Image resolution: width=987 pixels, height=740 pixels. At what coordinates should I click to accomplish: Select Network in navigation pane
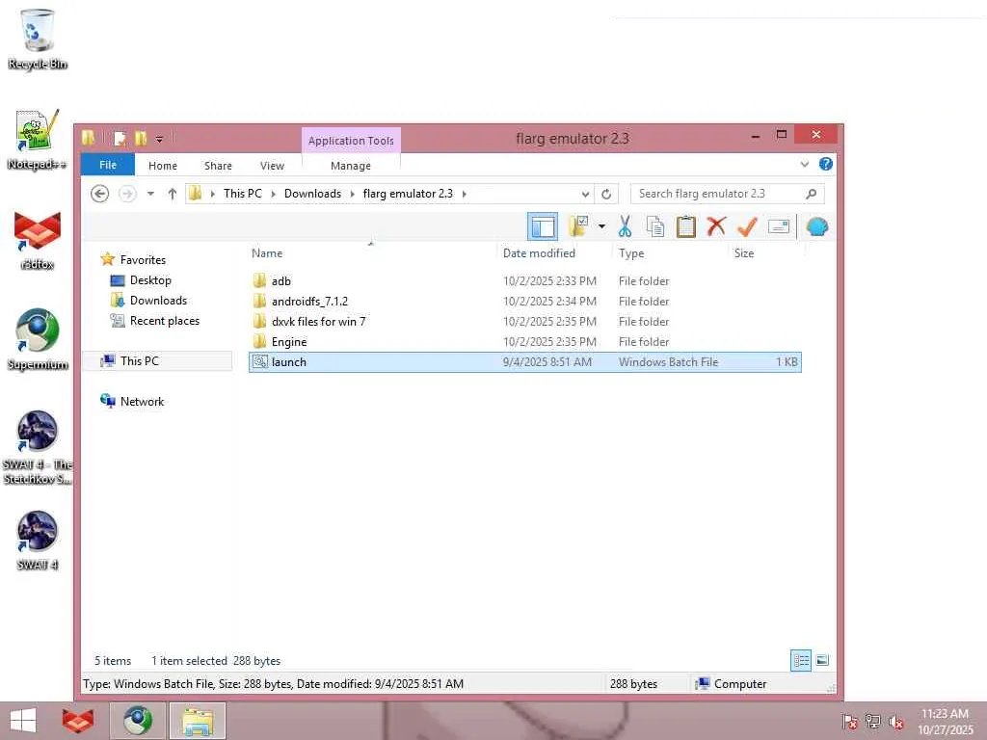(142, 402)
